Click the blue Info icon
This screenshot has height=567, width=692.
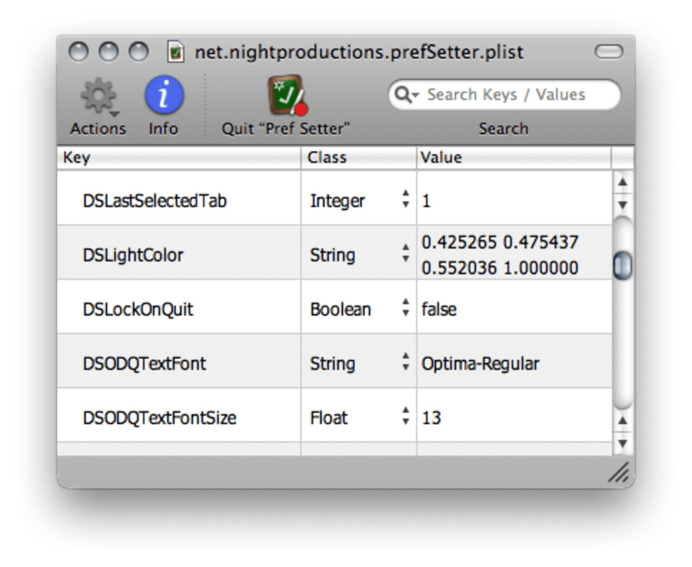coord(164,96)
